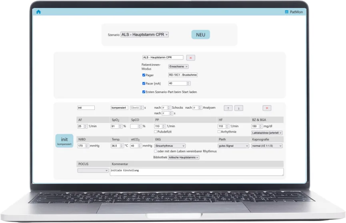Click the home icon in top bar
346x223 pixels.
(38, 12)
